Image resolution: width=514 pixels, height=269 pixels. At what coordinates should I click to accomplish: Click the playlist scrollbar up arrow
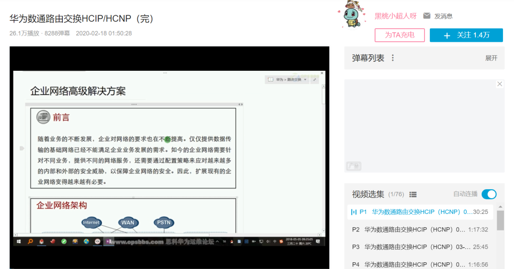(x=500, y=207)
